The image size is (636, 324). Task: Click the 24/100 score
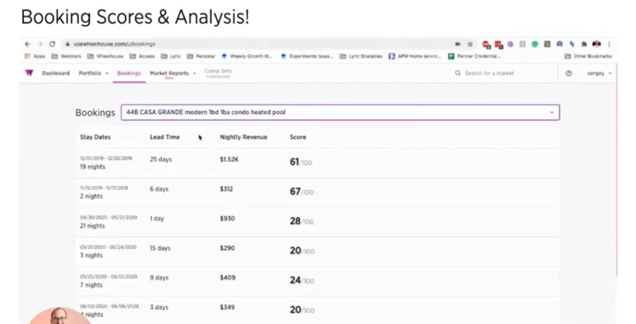pos(301,280)
